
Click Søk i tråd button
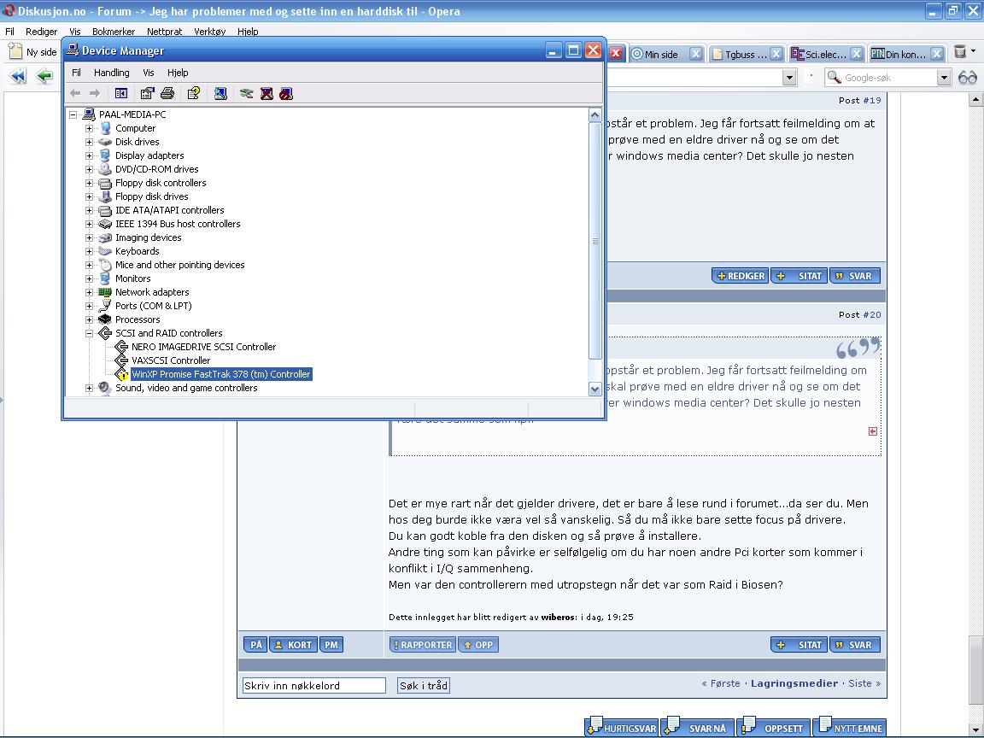click(424, 685)
